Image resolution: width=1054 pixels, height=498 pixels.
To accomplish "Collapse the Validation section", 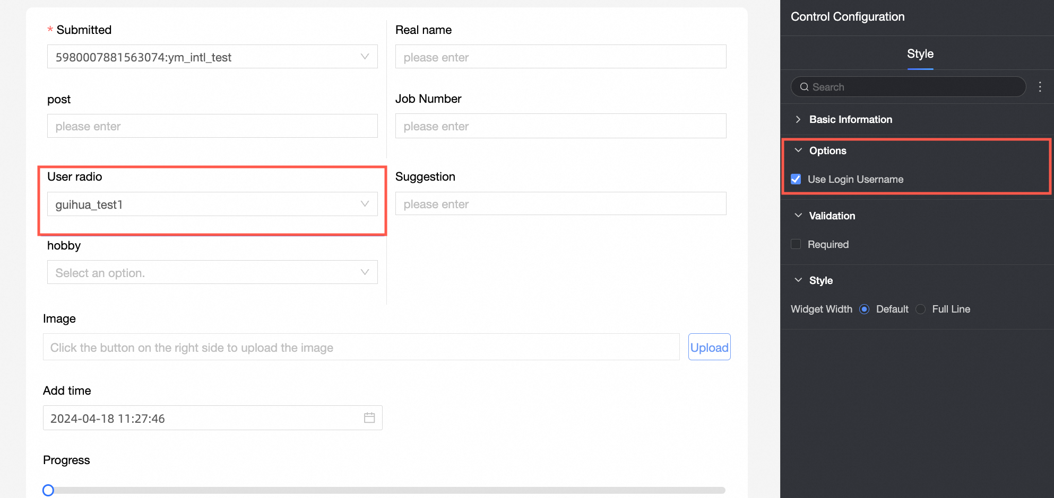I will 798,216.
